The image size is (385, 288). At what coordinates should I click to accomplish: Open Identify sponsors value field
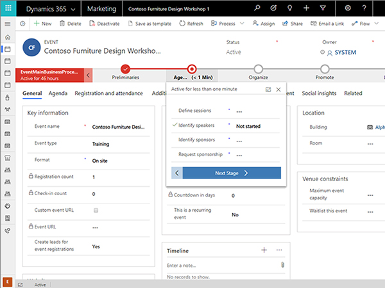pos(257,141)
